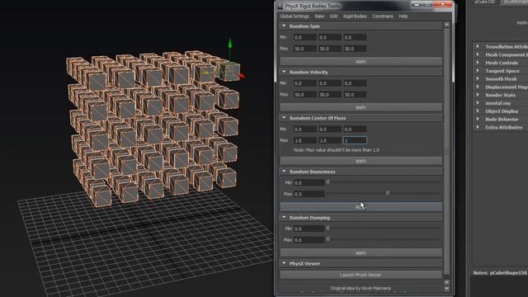528x297 pixels.
Task: Click the Random Bounciness Min slider handle
Action: point(328,181)
